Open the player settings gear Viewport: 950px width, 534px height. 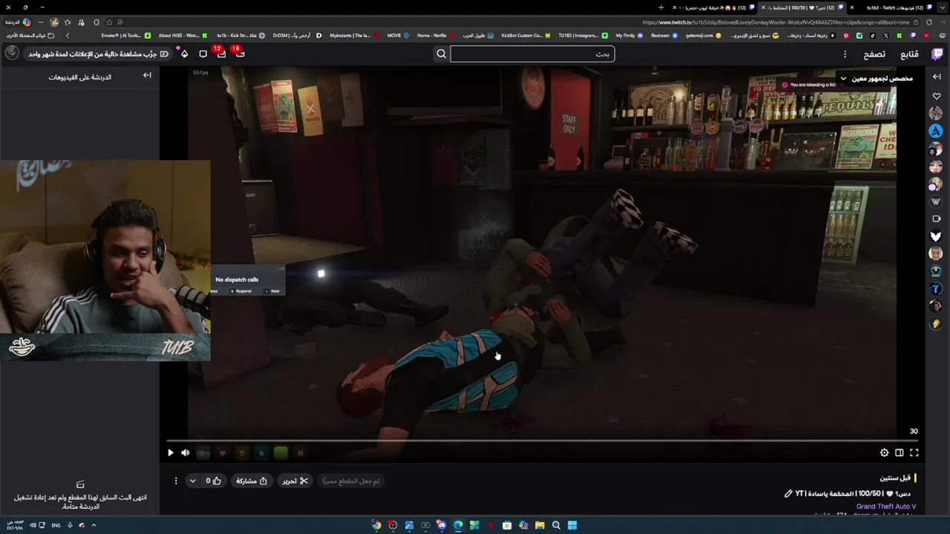coord(884,452)
